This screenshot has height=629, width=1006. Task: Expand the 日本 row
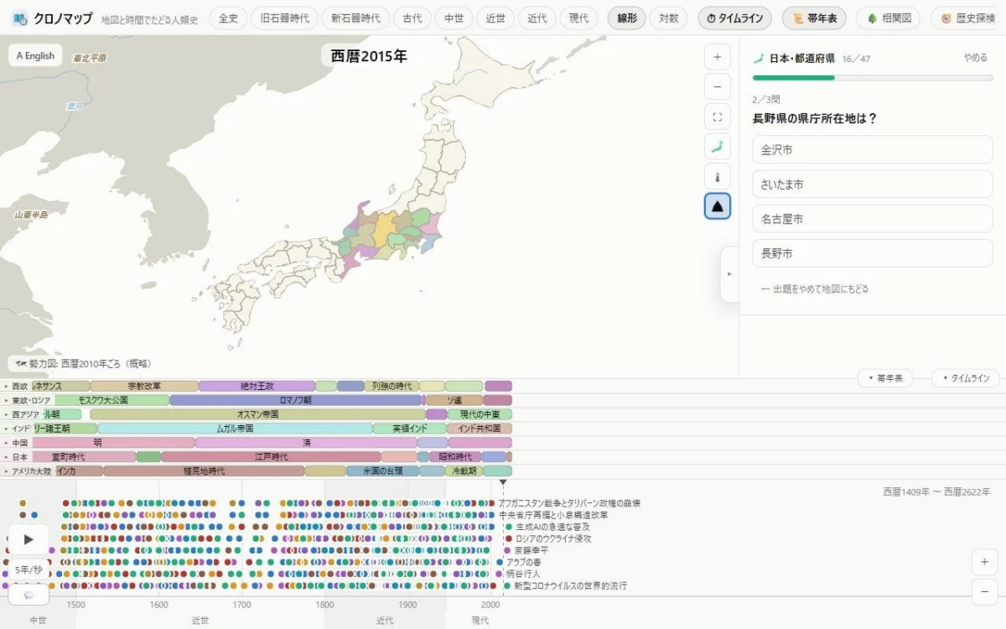16,457
